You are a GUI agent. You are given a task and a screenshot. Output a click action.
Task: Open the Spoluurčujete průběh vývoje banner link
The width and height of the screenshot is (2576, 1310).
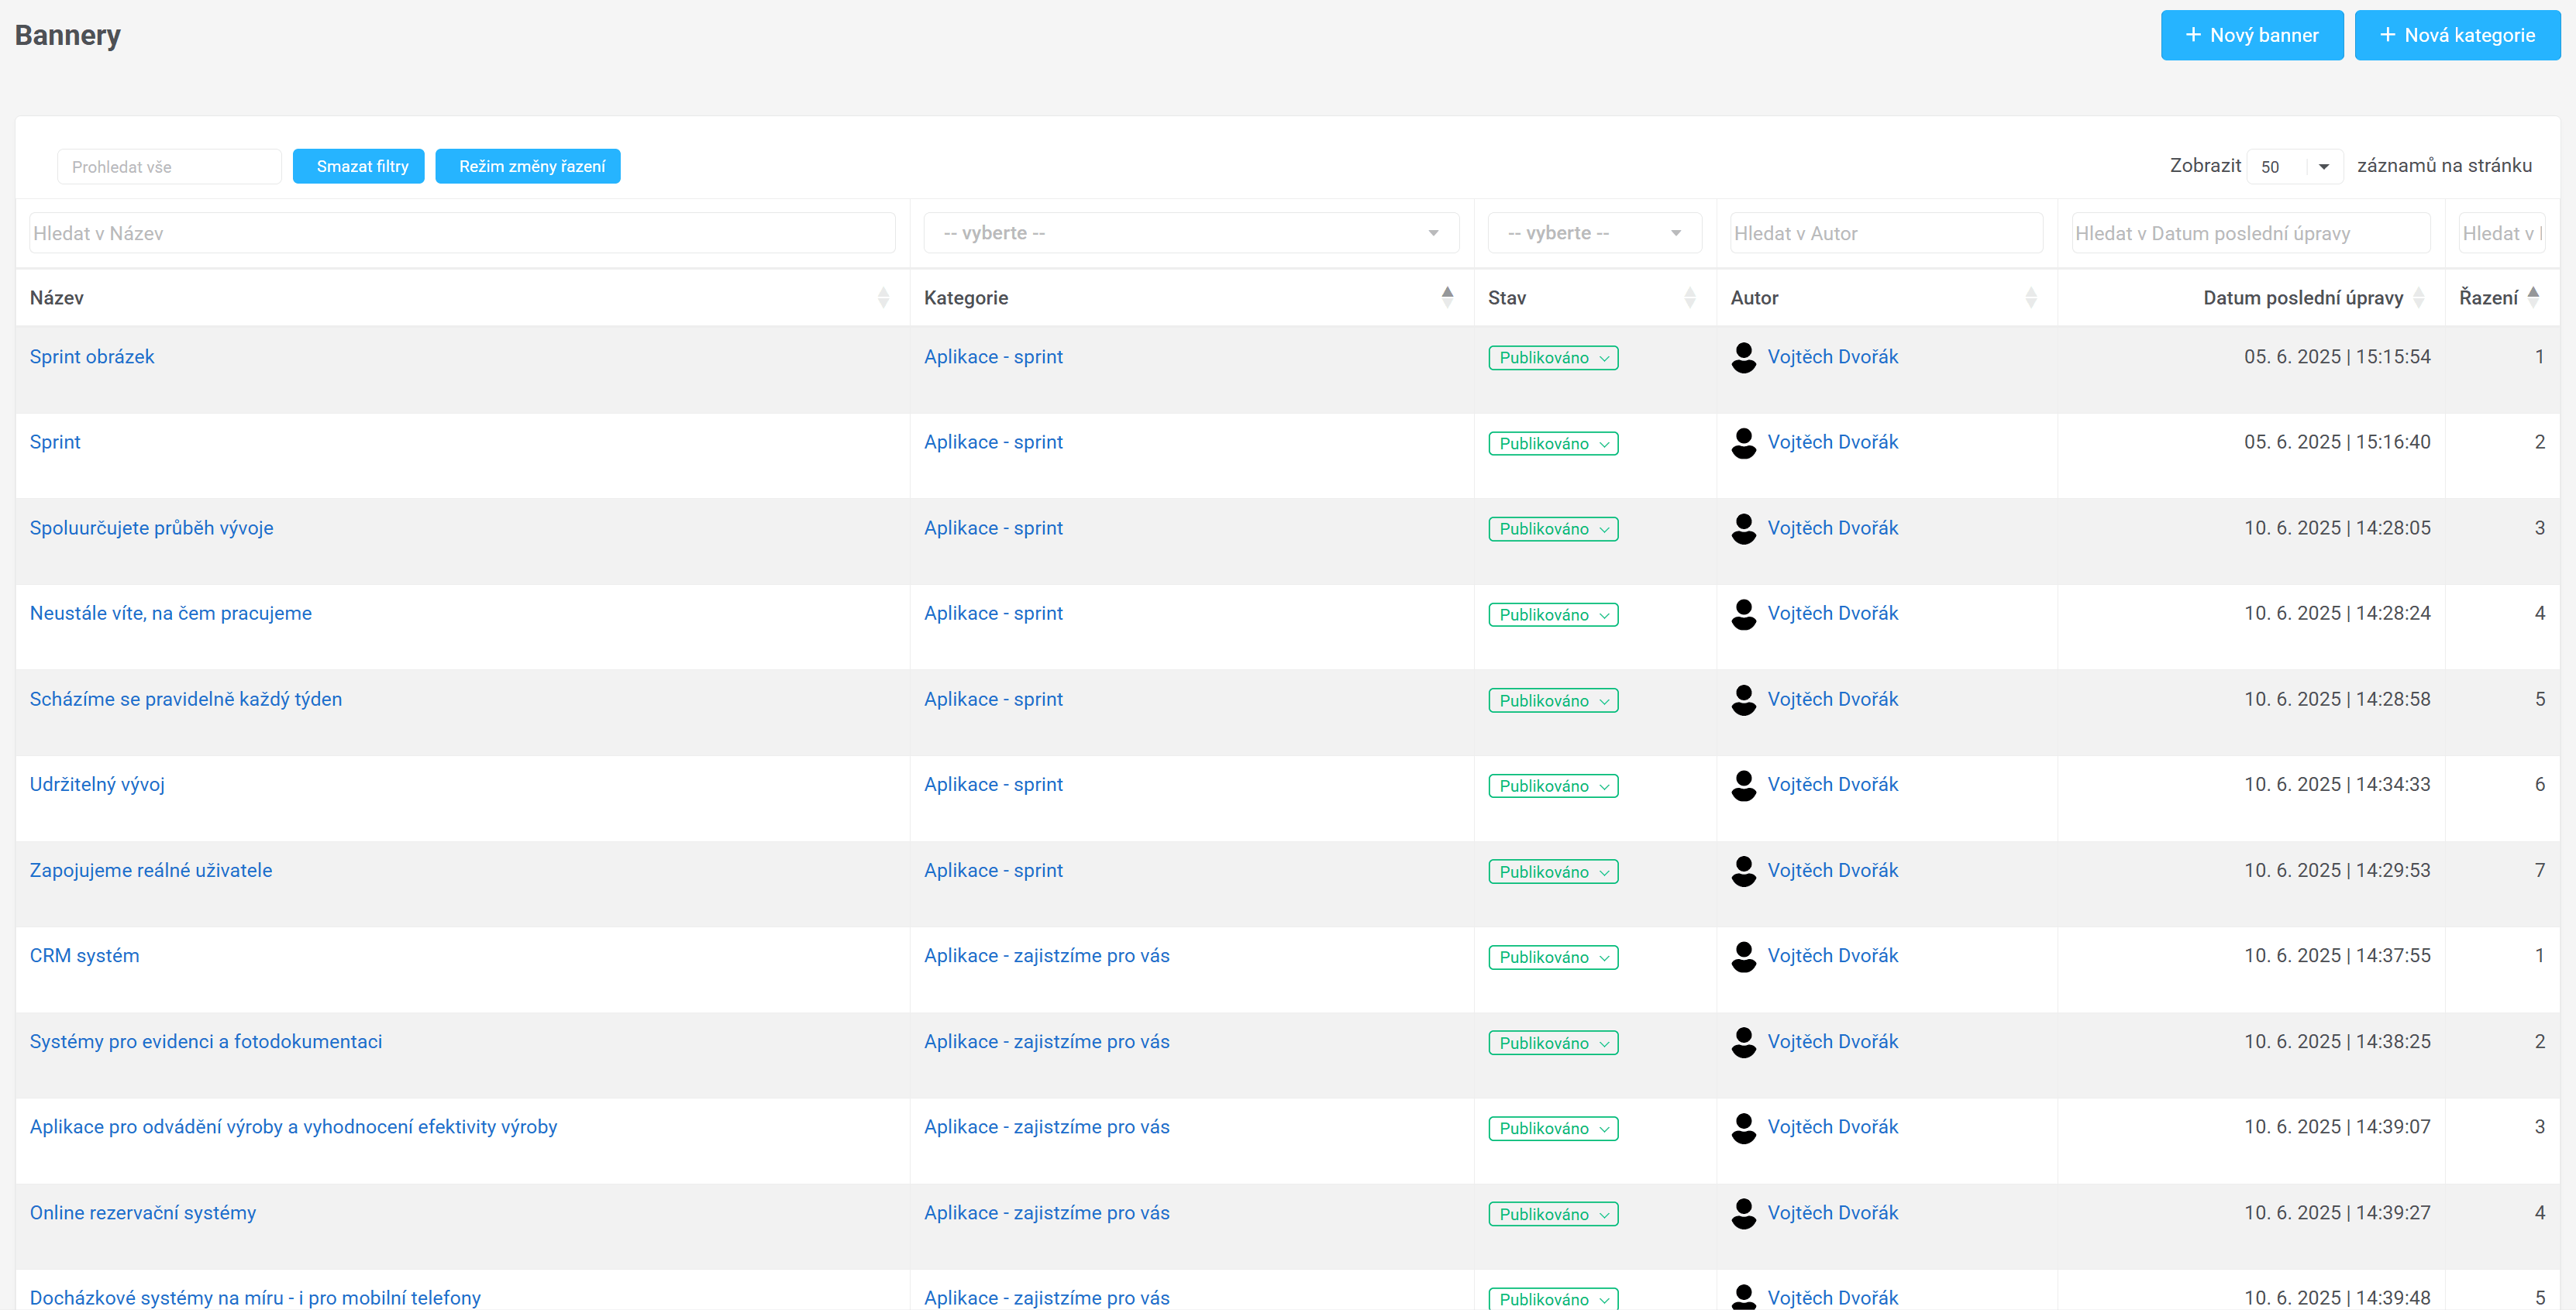click(x=151, y=528)
